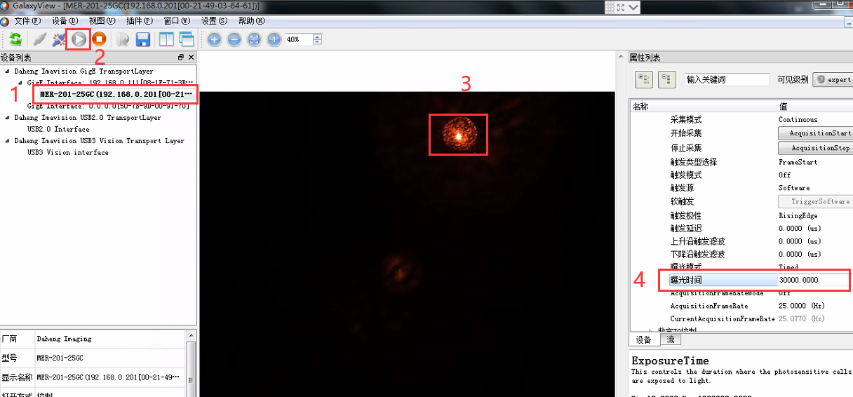Click the close device disconnect icon
Viewport: 853px width, 397px height.
pos(59,40)
